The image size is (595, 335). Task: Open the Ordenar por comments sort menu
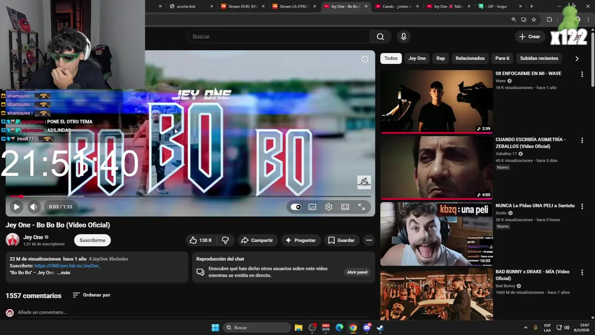92,295
